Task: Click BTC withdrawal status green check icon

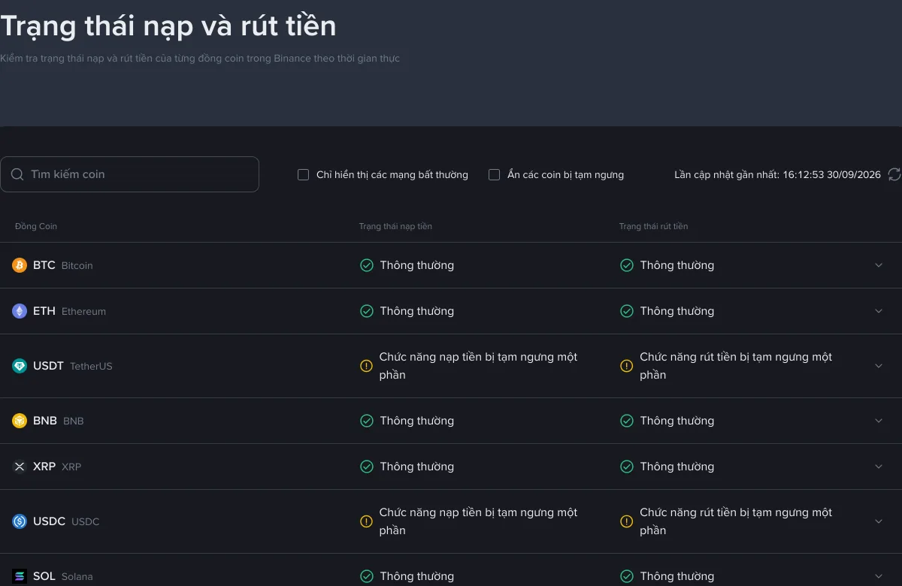Action: tap(627, 265)
